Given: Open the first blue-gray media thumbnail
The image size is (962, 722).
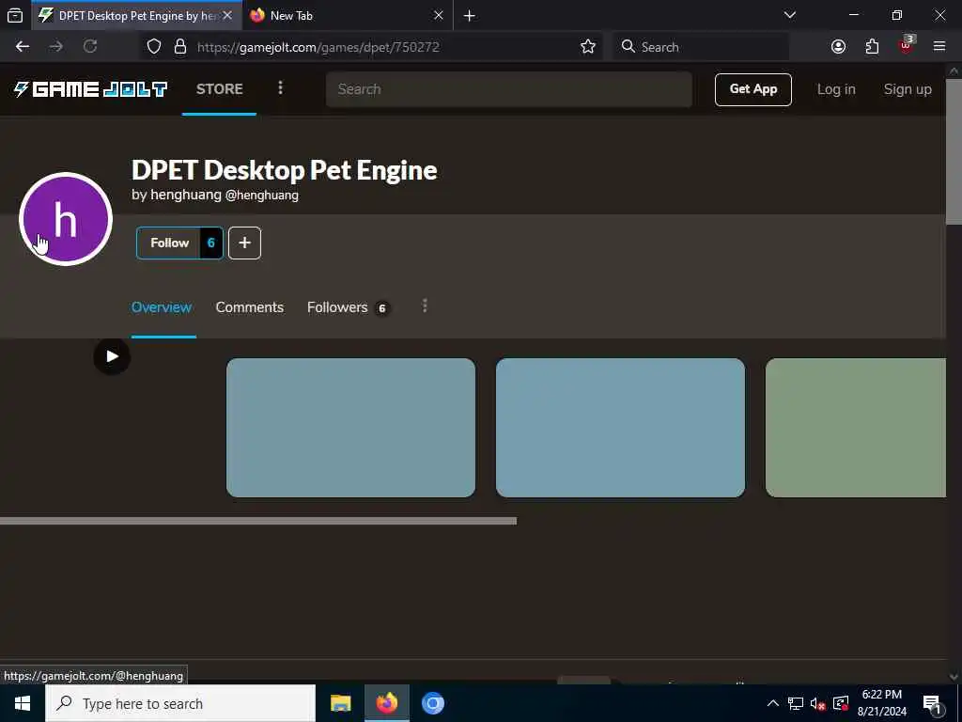Looking at the screenshot, I should pos(350,428).
